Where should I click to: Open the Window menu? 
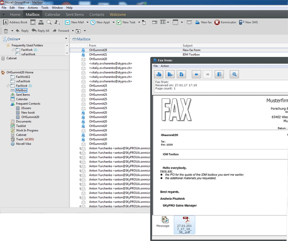click(57, 8)
